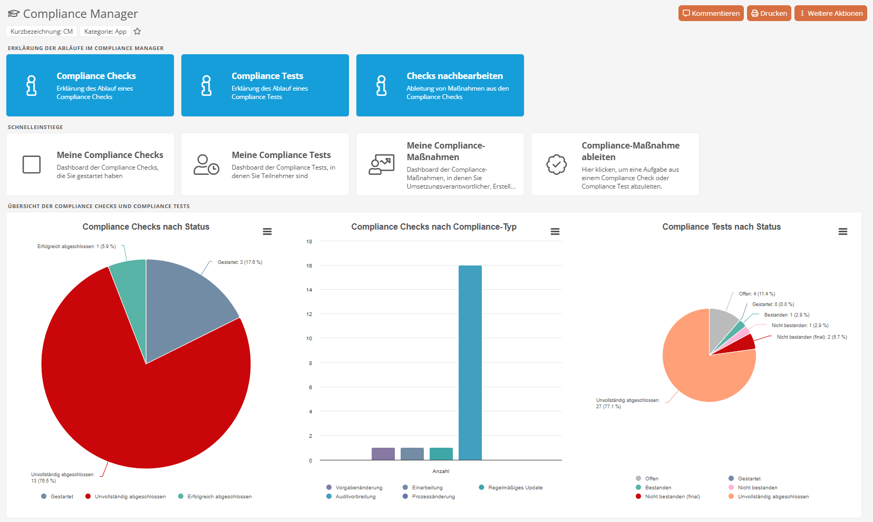Click the tall blue Auditvorbreitung bar

coord(470,362)
